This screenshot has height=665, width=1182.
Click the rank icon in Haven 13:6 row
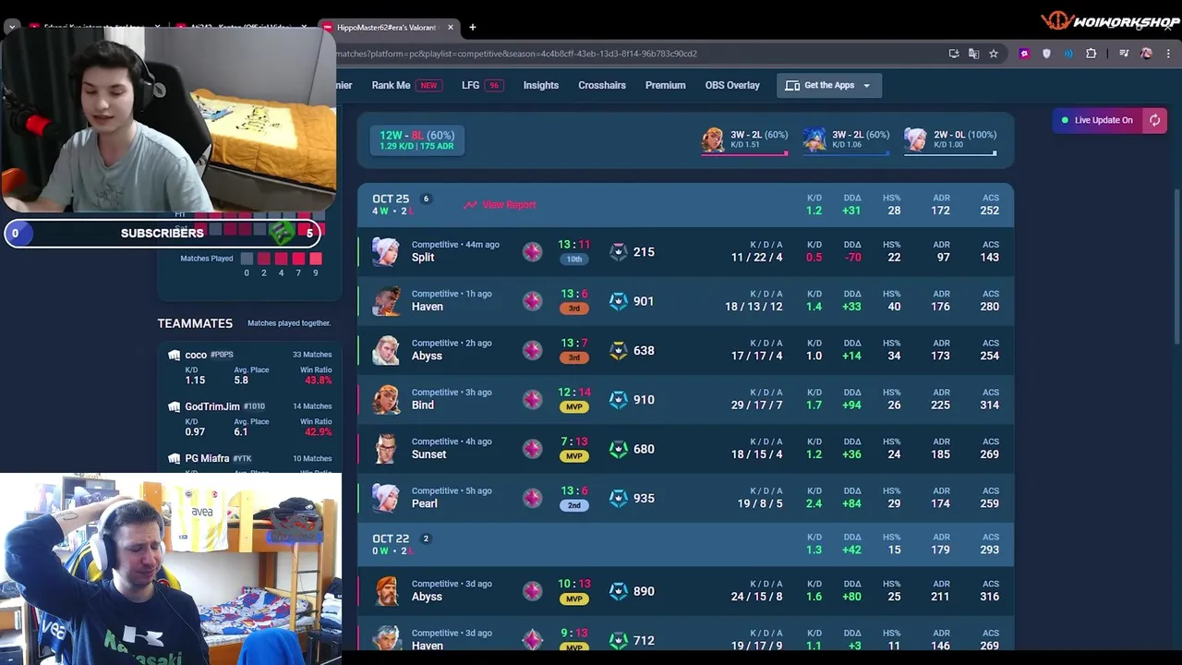tap(533, 300)
